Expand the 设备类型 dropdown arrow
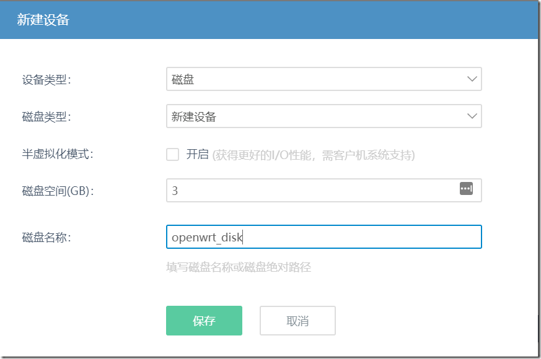541x359 pixels. pos(472,80)
